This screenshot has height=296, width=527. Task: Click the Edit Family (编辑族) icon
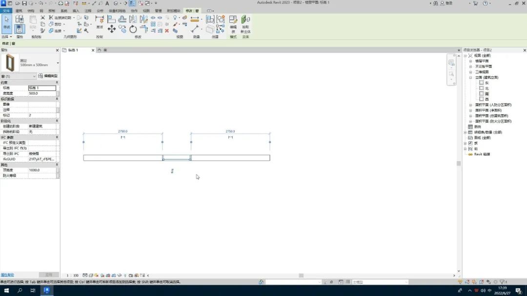233,20
